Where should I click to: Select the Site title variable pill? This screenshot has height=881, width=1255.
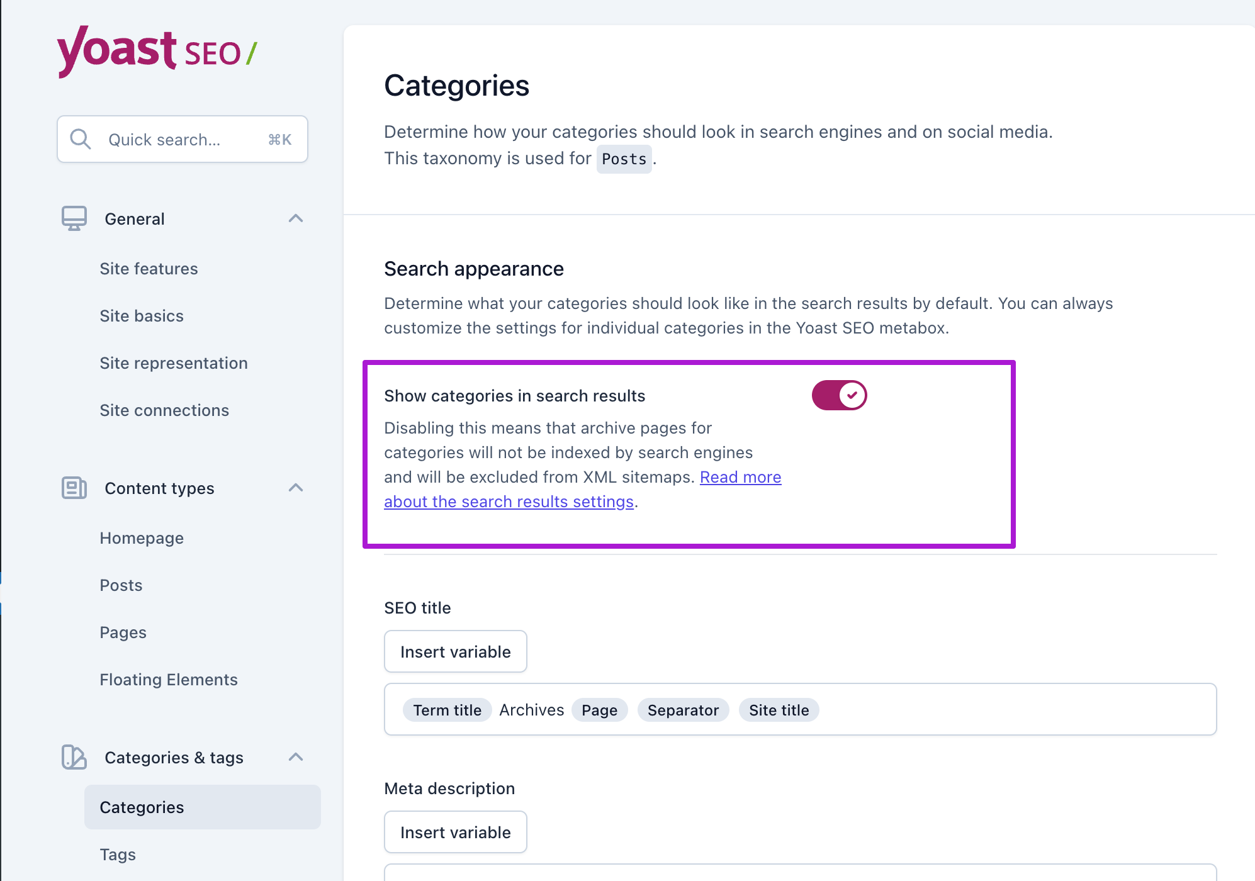[x=779, y=710]
